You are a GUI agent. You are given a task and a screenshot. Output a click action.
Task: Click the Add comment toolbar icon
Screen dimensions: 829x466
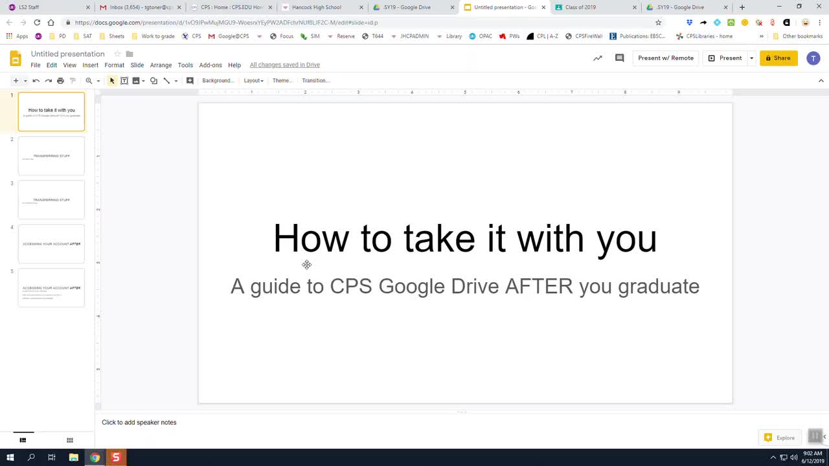[x=190, y=81]
